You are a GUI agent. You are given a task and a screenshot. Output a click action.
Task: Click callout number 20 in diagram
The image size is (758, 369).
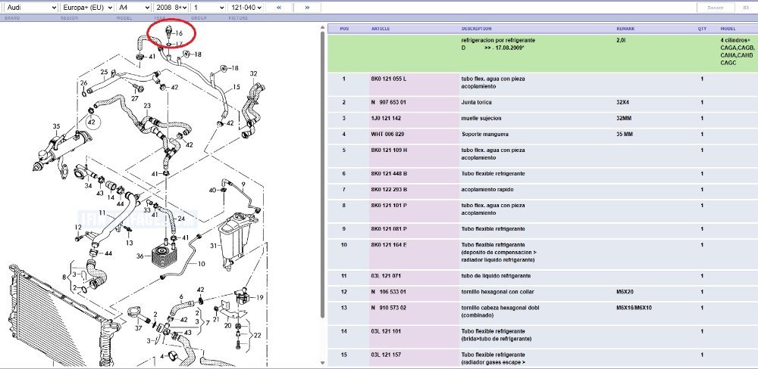pyautogui.click(x=227, y=326)
